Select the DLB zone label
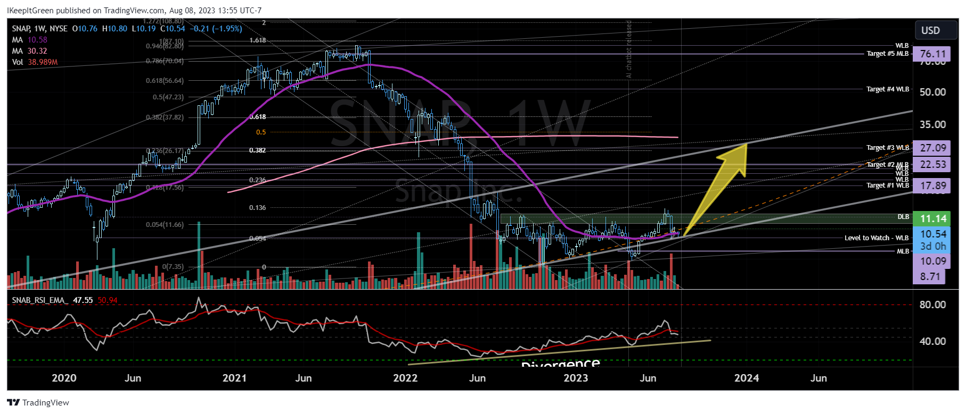Screen dimensions: 966x414 (903, 217)
